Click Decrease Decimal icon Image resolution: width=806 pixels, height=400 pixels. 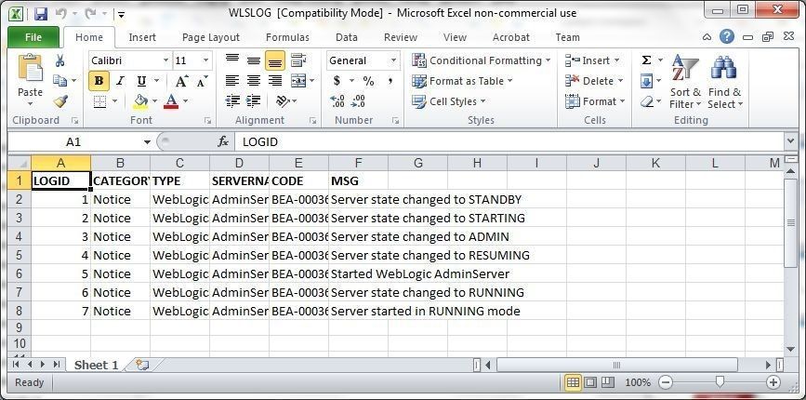coord(360,100)
